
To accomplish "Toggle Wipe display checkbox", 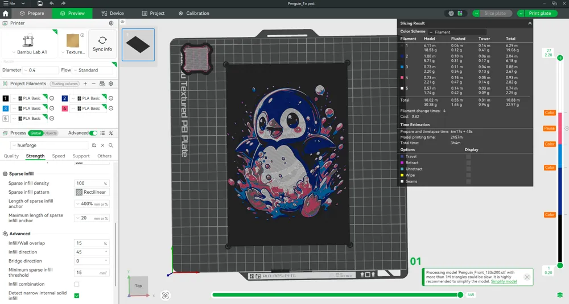I will click(x=468, y=175).
